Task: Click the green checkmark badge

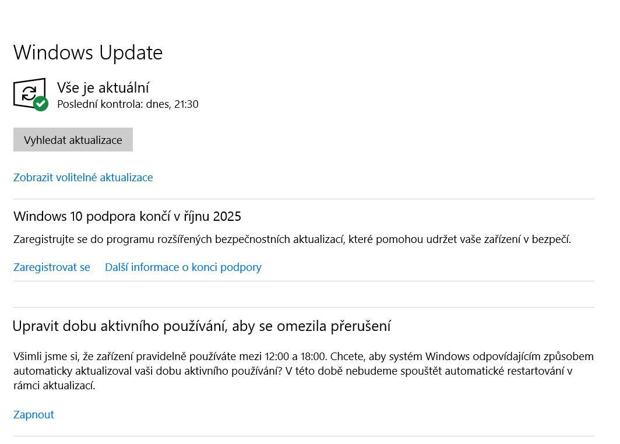Action: tap(41, 104)
